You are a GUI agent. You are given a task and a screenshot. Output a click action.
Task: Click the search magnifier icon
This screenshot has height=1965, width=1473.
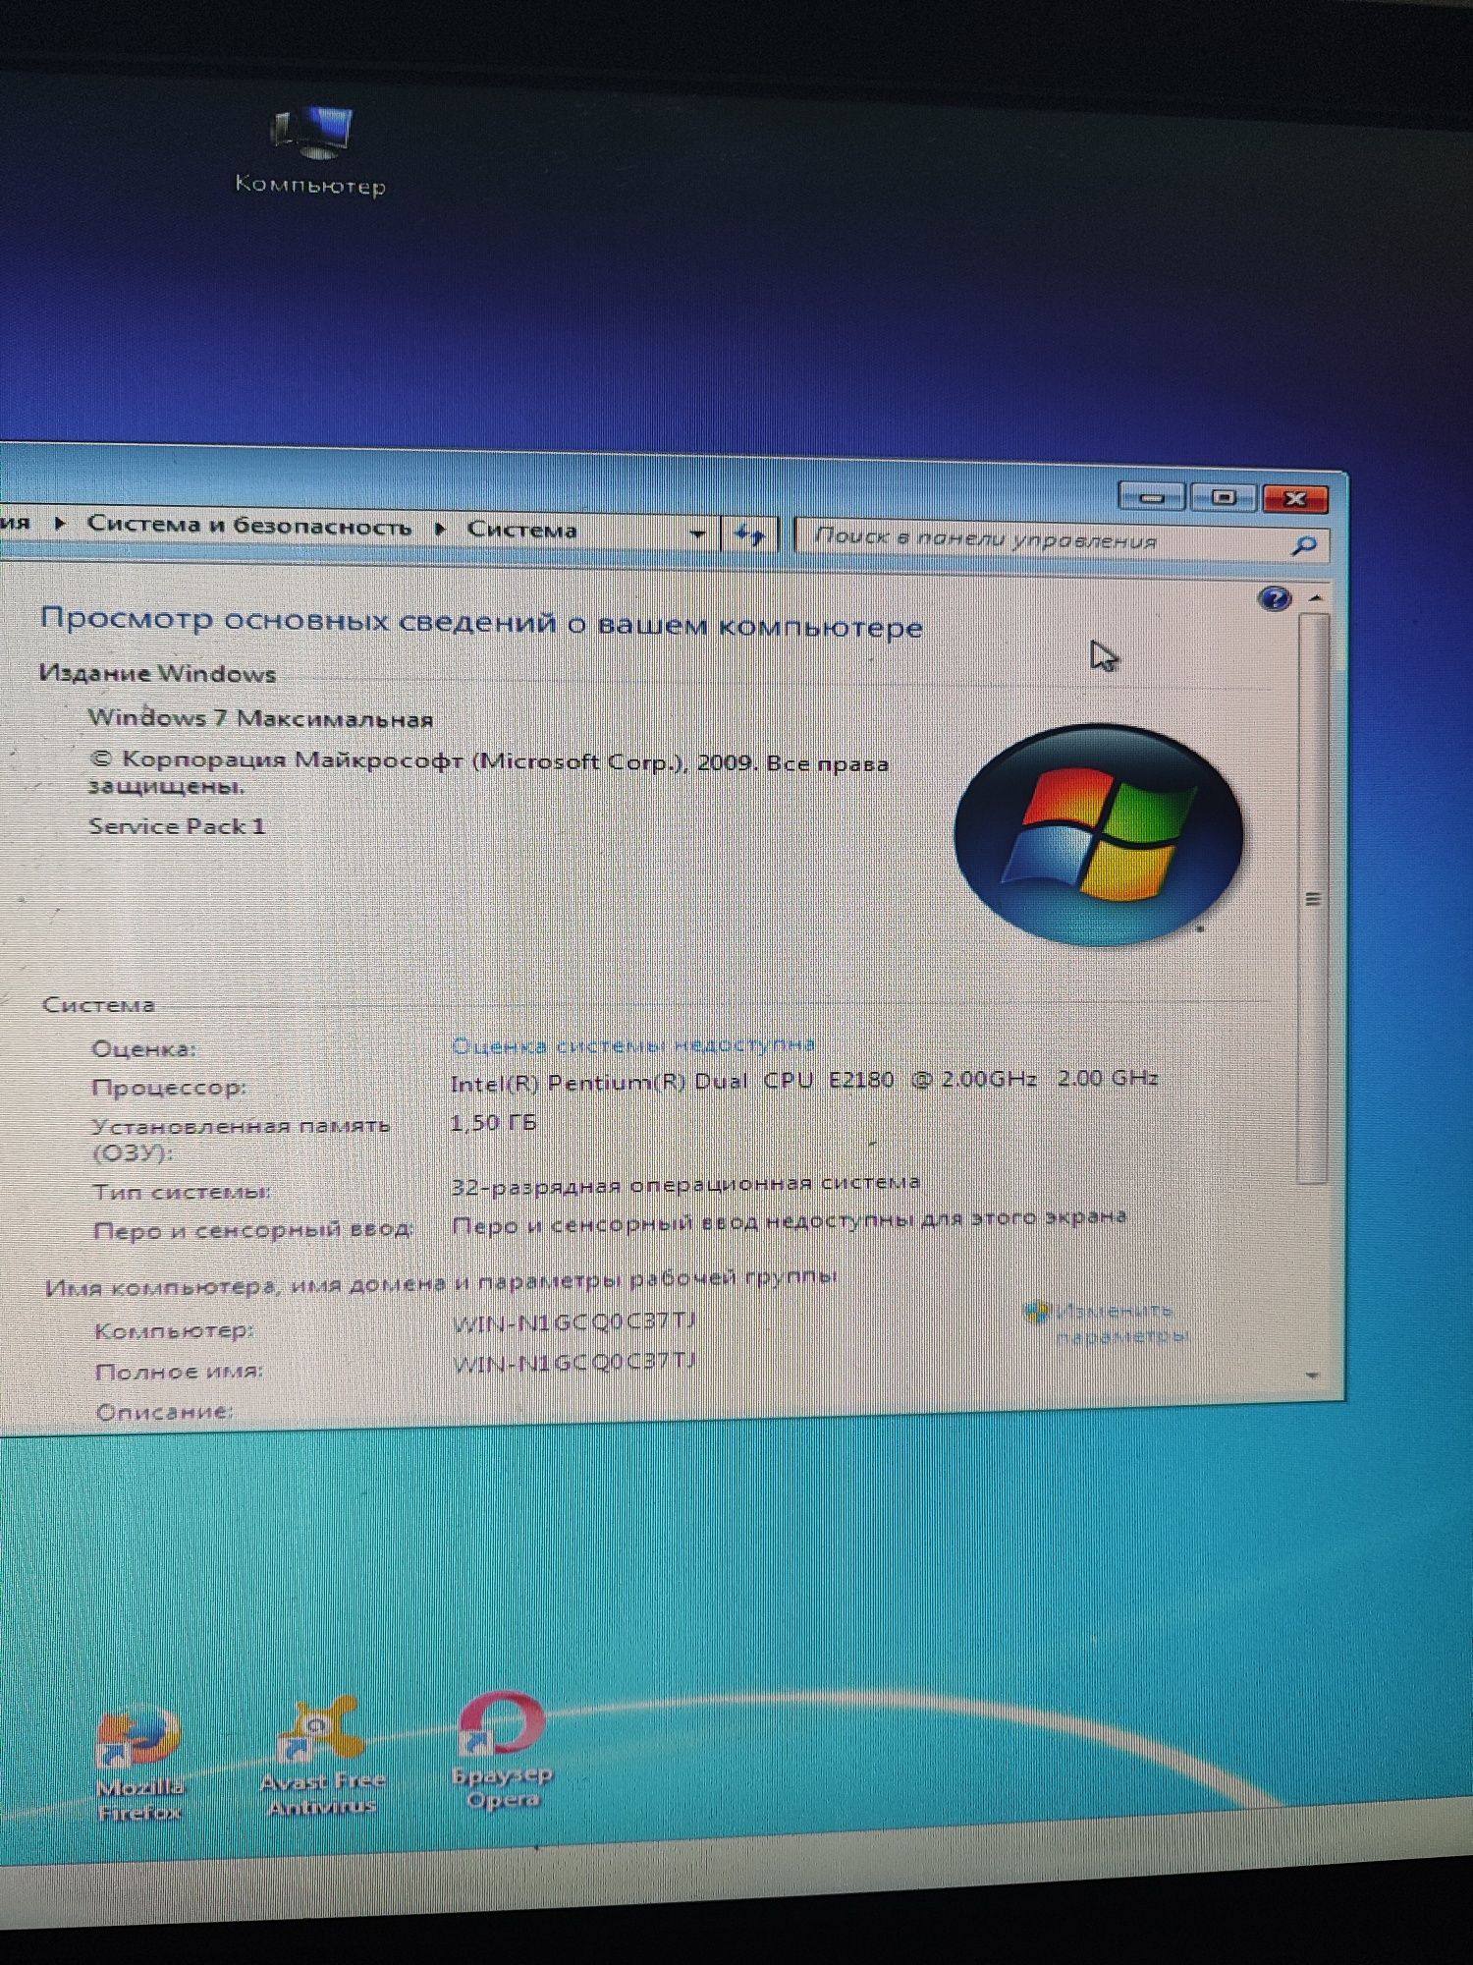coord(1303,544)
